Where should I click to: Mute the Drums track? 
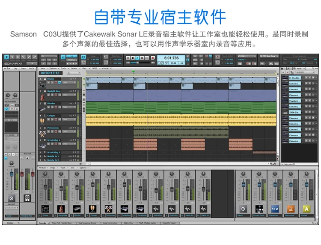[x=48, y=83]
